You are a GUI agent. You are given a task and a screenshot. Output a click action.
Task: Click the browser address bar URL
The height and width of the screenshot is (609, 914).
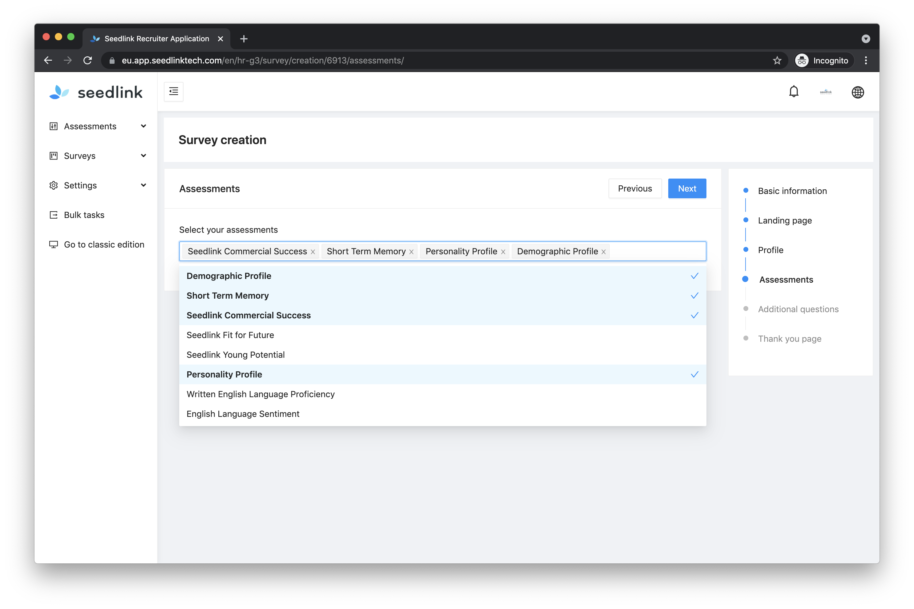(x=263, y=60)
